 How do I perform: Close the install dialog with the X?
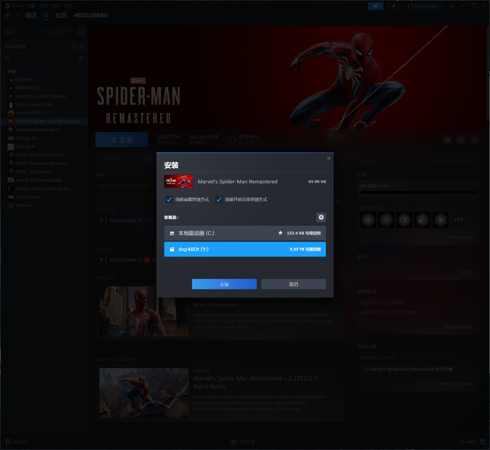point(329,158)
